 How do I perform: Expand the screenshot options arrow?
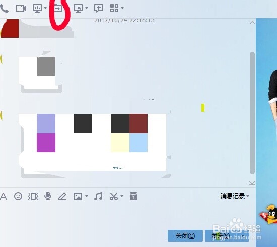click(122, 196)
